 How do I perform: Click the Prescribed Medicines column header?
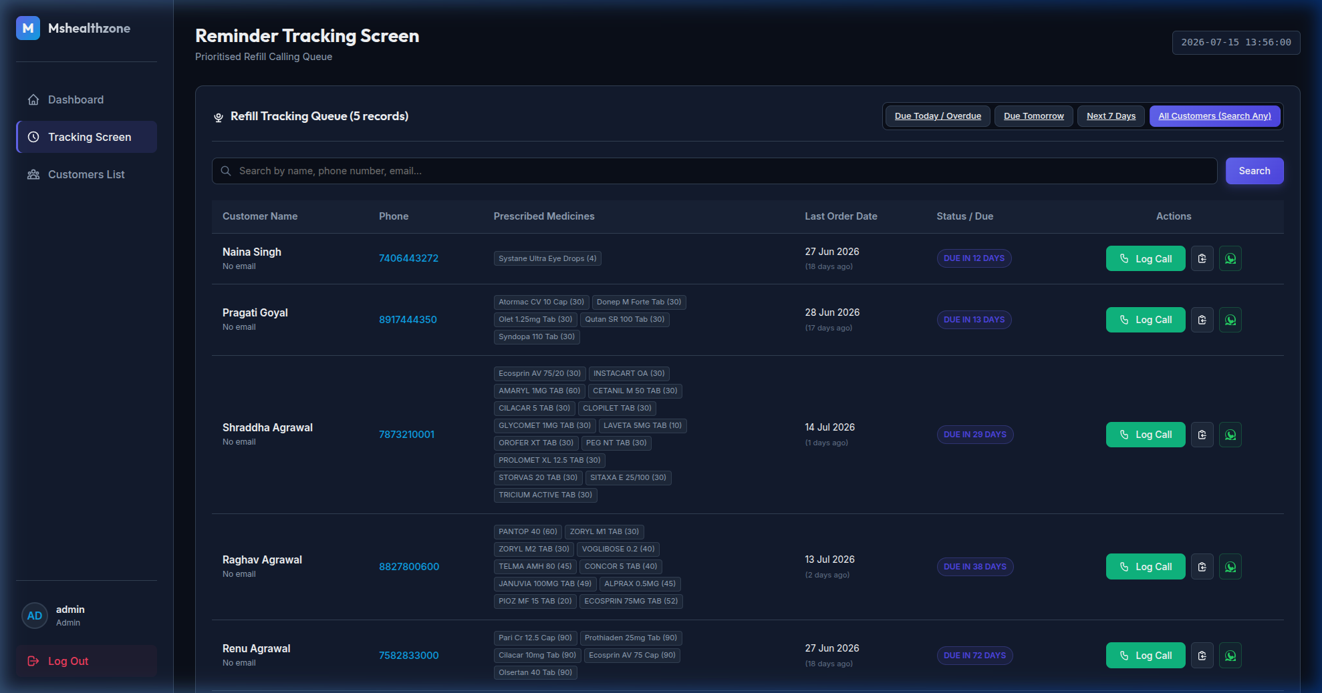[x=544, y=216]
